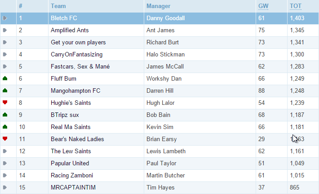This screenshot has height=194, width=319.
Task: Open the Get your own players team
Action: (78, 42)
